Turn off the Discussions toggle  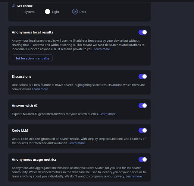pos(143,77)
